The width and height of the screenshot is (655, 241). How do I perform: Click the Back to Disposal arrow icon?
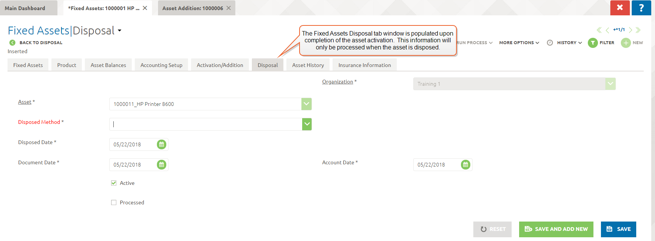[x=12, y=43]
